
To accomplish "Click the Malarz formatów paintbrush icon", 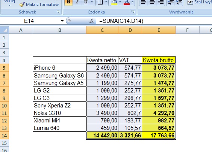I will [x=22, y=4].
